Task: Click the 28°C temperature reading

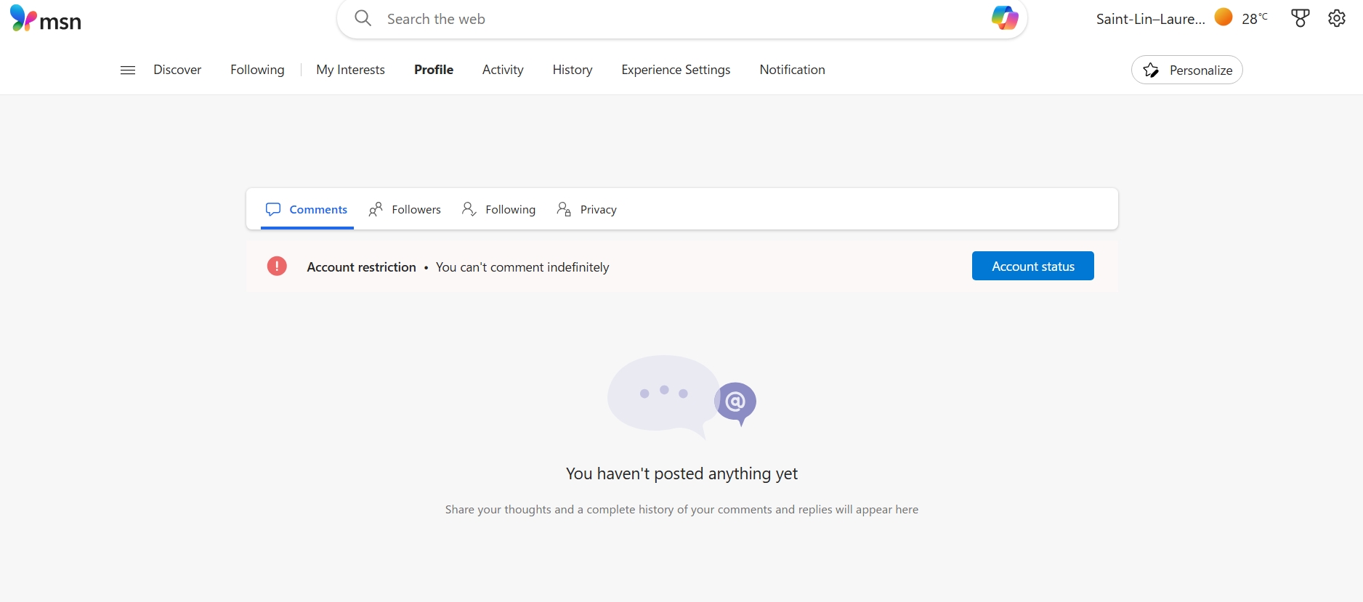Action: [x=1255, y=18]
